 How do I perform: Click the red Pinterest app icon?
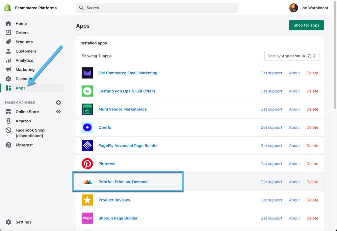pos(87,164)
